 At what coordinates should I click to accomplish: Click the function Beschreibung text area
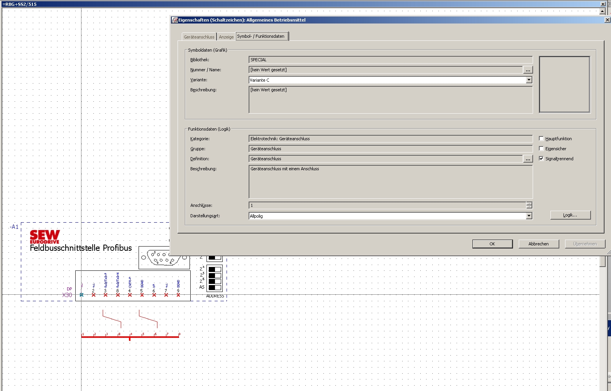(391, 182)
